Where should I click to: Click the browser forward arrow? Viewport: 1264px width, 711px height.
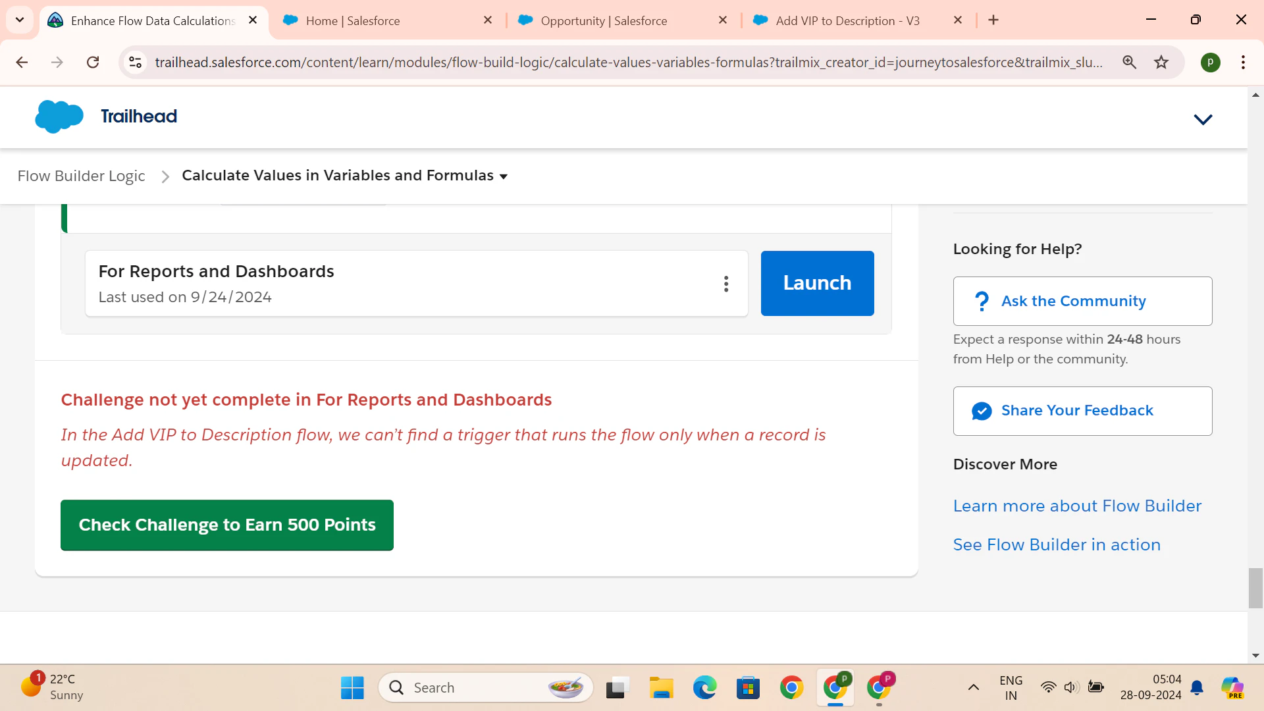57,62
